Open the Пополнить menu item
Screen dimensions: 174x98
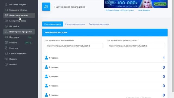(19, 37)
